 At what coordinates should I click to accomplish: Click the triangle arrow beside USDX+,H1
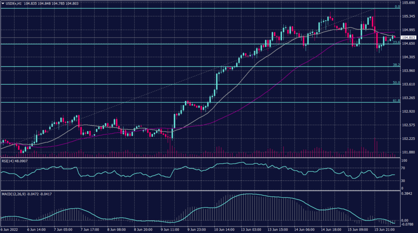click(x=2, y=3)
